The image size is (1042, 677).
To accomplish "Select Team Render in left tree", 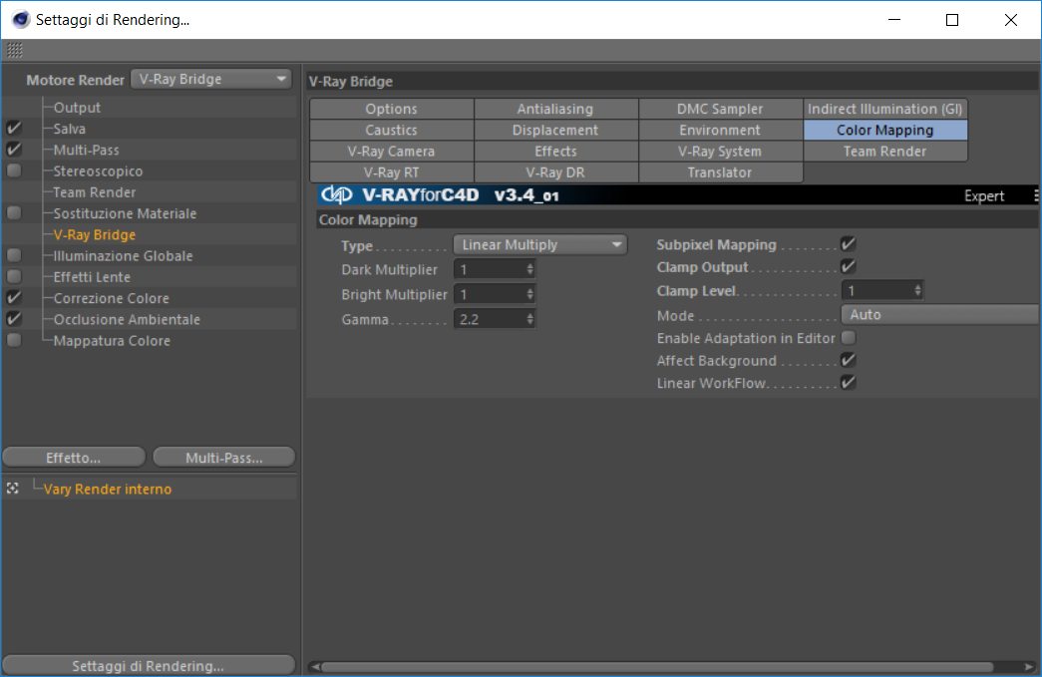I will pyautogui.click(x=95, y=192).
